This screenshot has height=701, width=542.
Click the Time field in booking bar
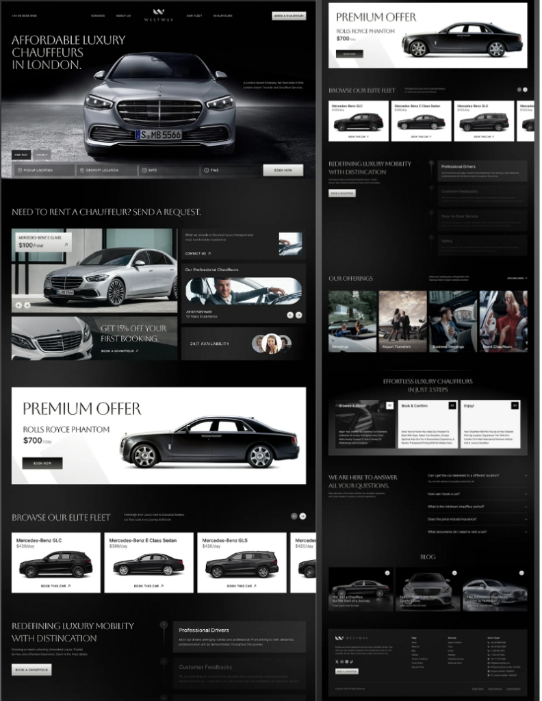pyautogui.click(x=231, y=170)
